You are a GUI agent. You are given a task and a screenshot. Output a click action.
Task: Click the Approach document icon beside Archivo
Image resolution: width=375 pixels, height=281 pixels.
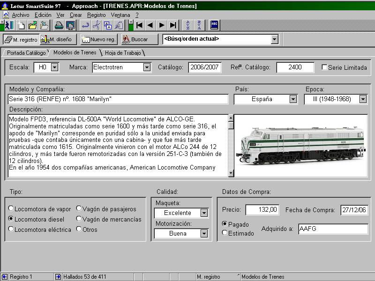point(6,15)
